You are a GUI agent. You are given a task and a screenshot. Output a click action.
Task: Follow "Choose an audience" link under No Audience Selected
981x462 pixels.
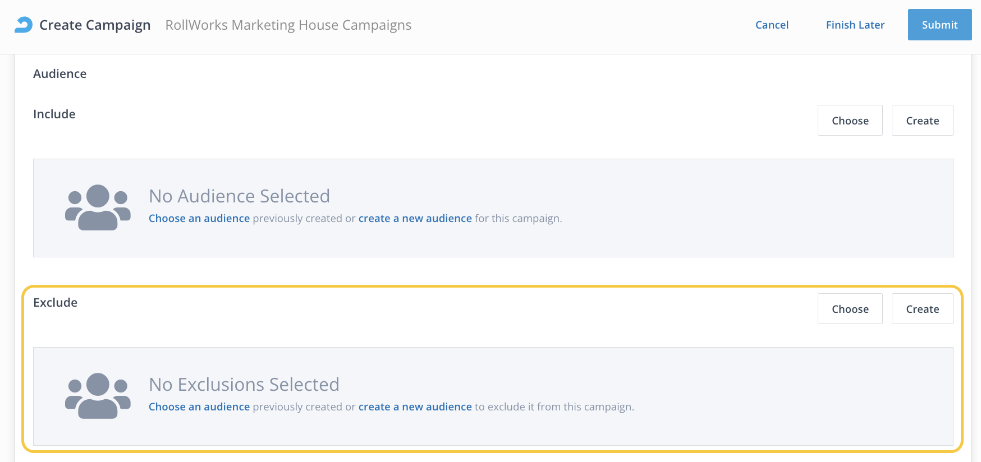click(x=199, y=219)
